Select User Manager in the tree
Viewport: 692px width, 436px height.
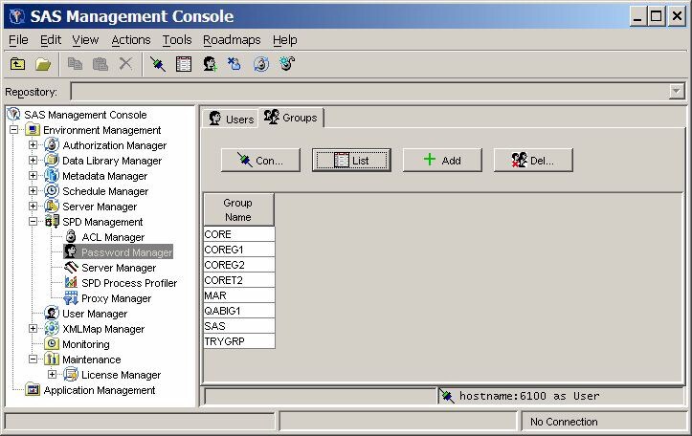pyautogui.click(x=94, y=314)
